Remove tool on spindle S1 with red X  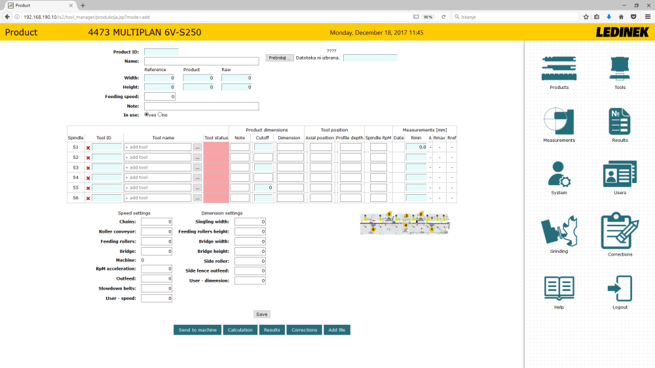pos(88,148)
